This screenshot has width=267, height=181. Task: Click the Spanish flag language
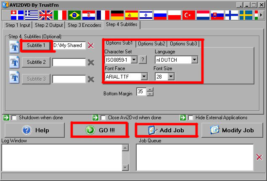(132, 15)
